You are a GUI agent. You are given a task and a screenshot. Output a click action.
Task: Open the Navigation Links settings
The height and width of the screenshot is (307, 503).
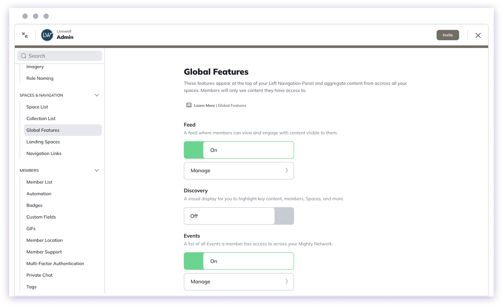(x=44, y=153)
